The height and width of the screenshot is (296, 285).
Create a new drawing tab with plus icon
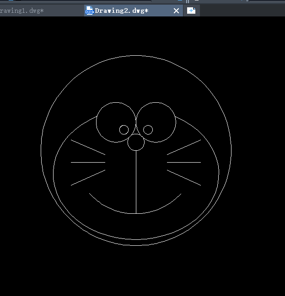pos(191,11)
